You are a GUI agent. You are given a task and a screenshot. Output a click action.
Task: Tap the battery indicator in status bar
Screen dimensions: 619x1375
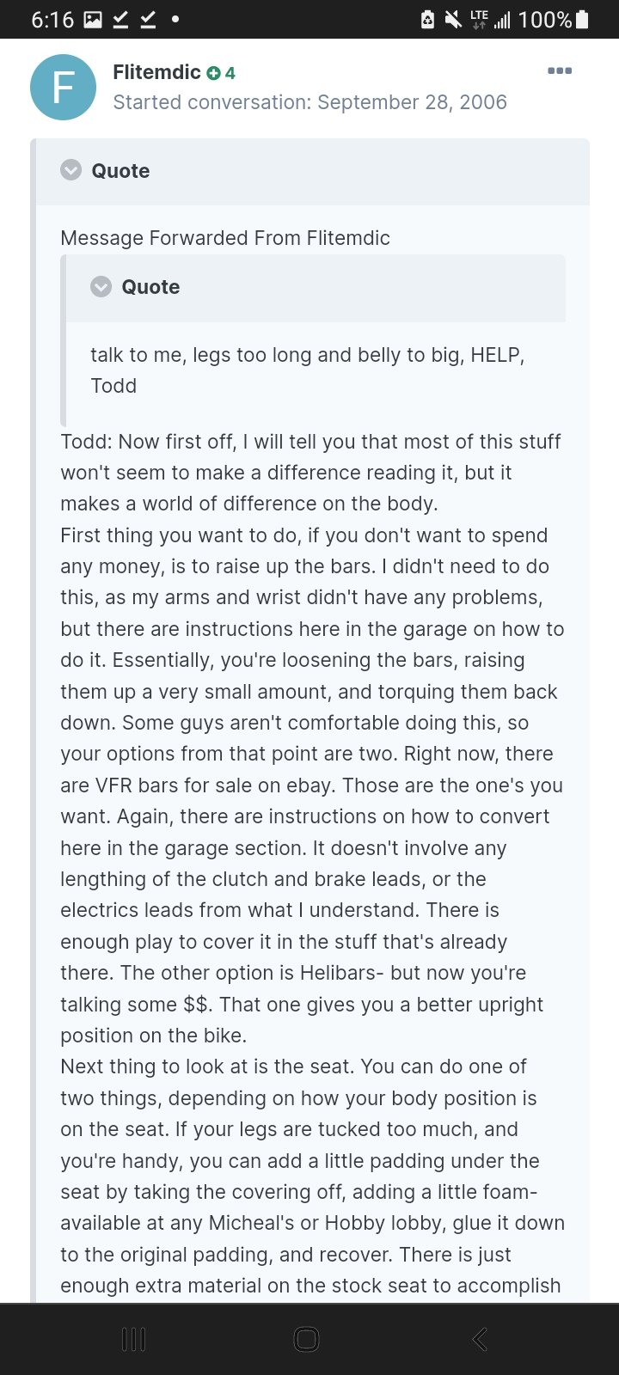(x=582, y=19)
